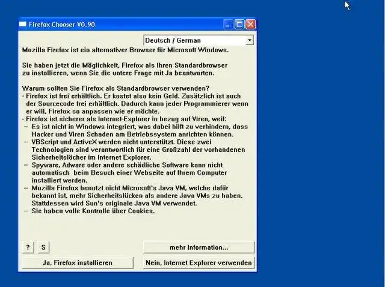Click the line "Es ist nicht in Windows integriert"
Viewport: 385px width, 287px height.
point(140,127)
